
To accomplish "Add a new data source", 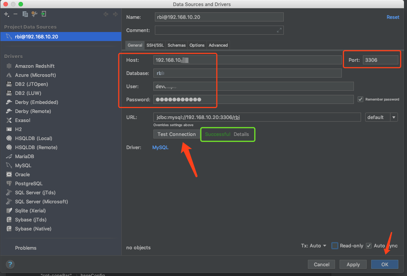I will pos(7,14).
